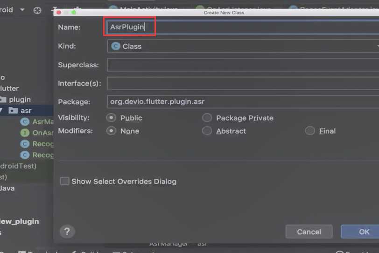This screenshot has height=253, width=379.
Task: Open the AsrMa class in project tree
Action: [x=43, y=121]
